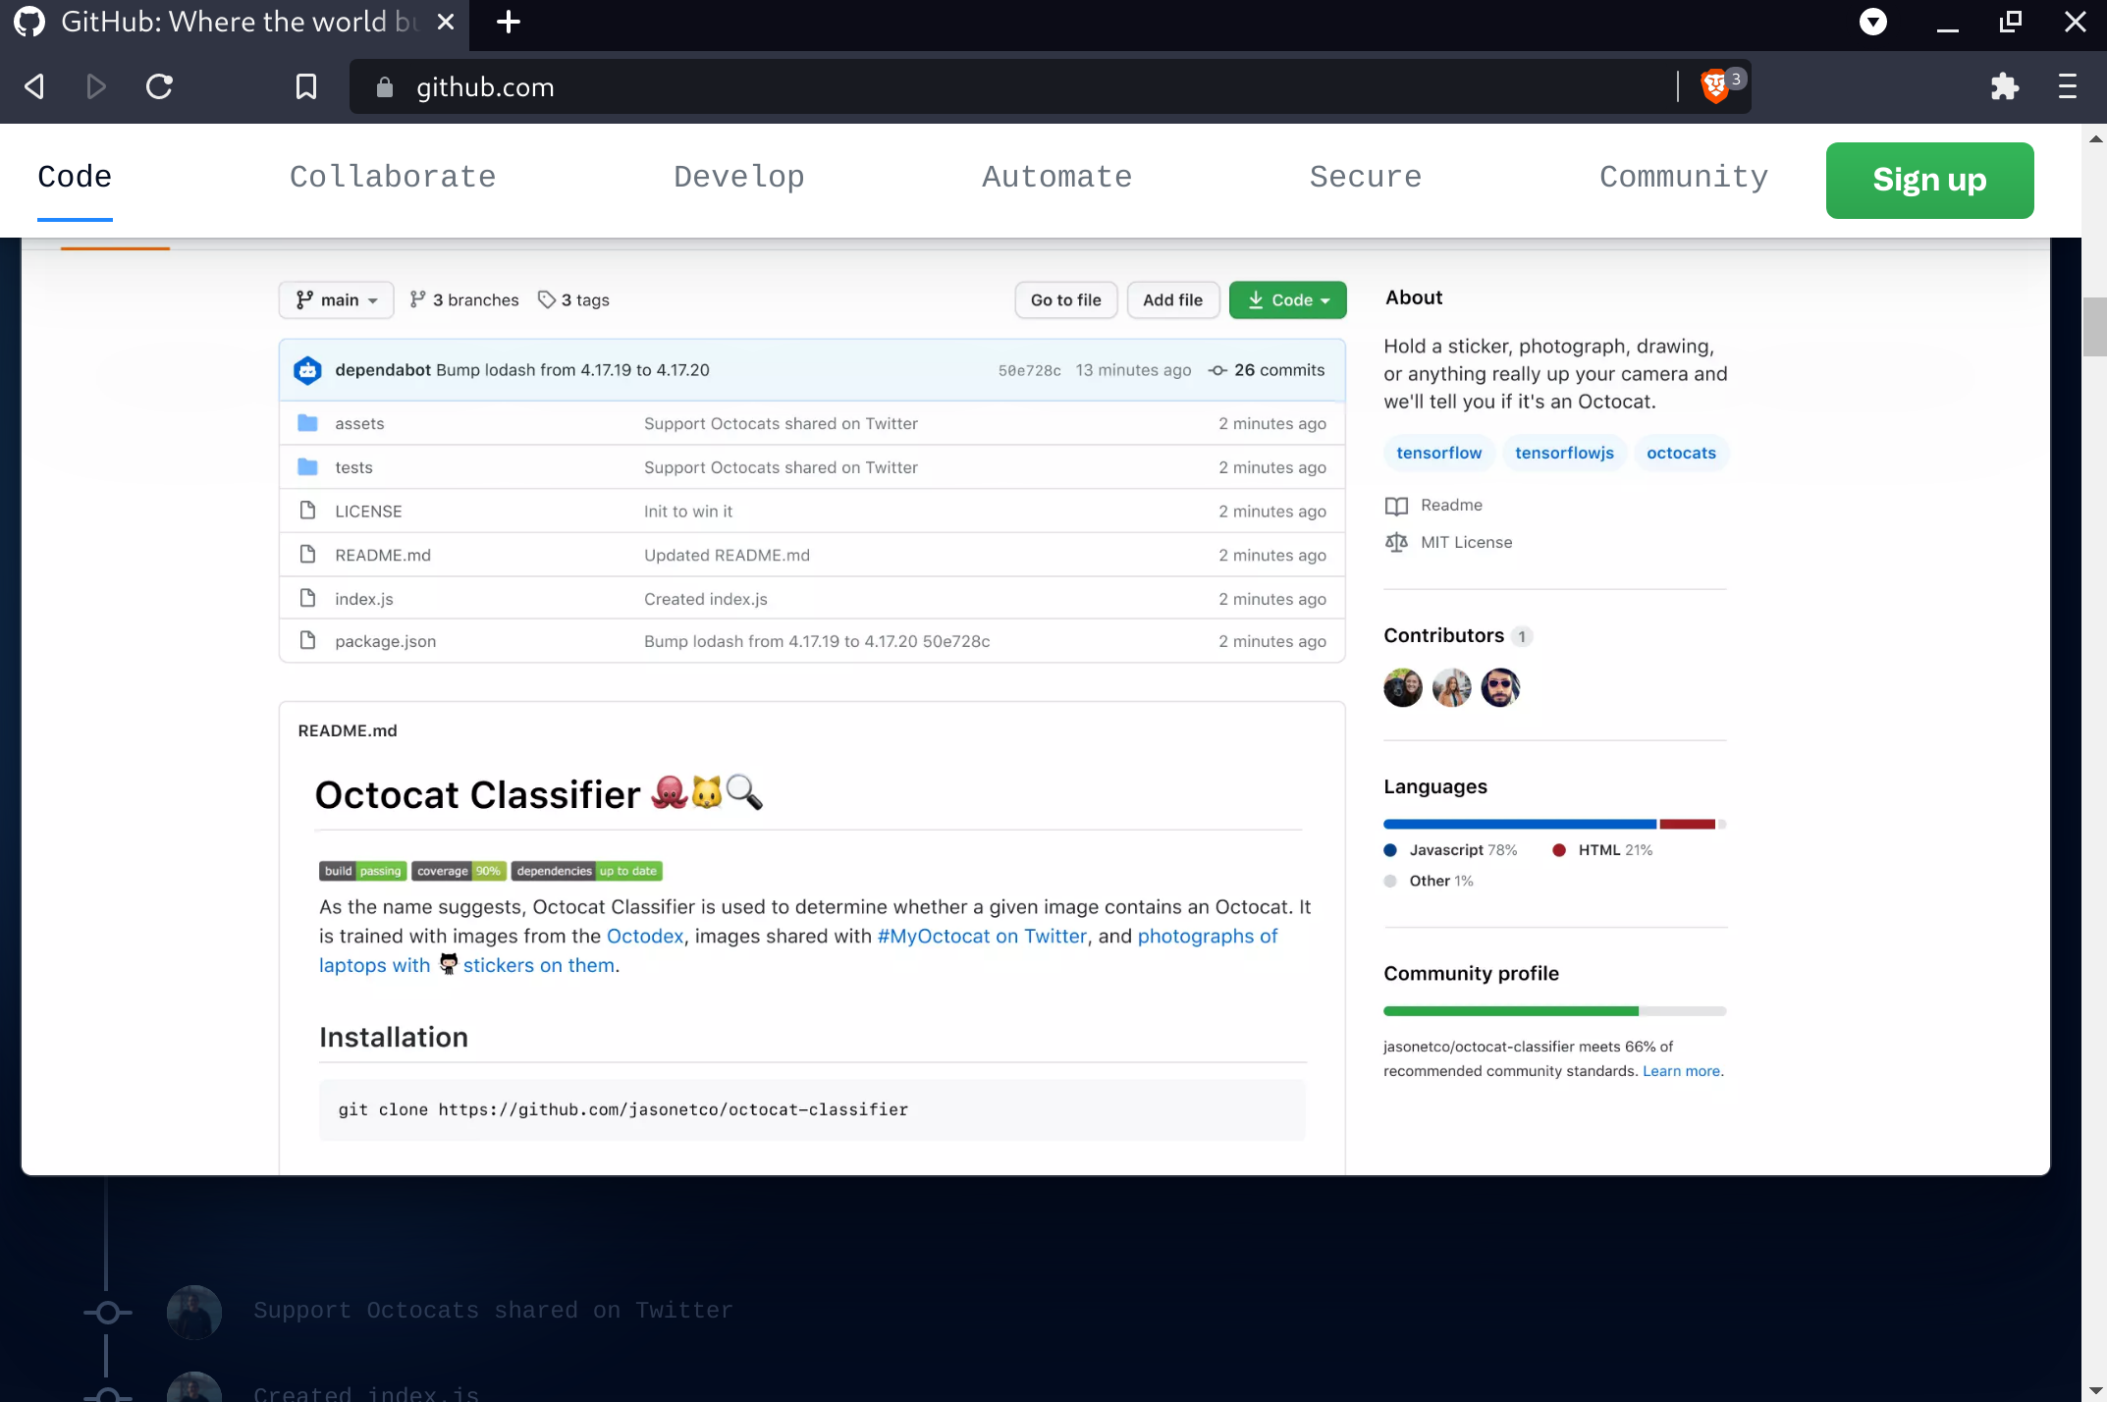
Task: Open the browser menu with three lines
Action: click(x=2066, y=86)
